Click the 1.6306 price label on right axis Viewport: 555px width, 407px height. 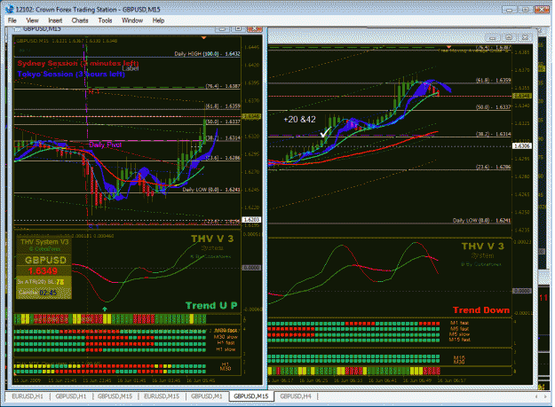click(x=522, y=145)
